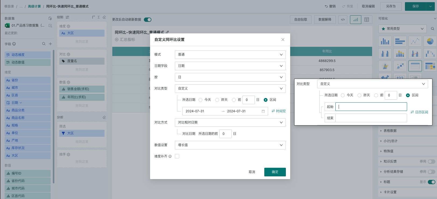Search fields with the magnifier icon
Image resolution: width=437 pixels, height=199 pixels.
point(44,44)
